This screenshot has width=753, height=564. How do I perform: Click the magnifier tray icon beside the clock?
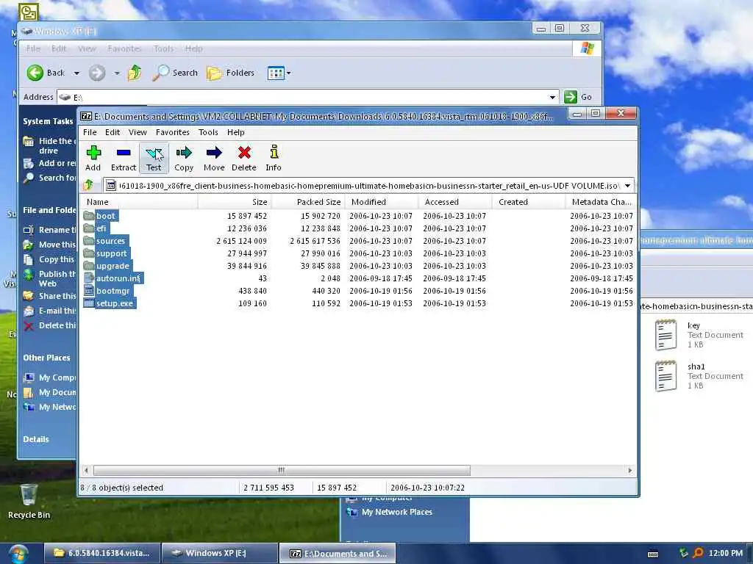click(x=698, y=553)
